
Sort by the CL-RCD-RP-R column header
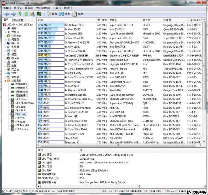click(195, 20)
